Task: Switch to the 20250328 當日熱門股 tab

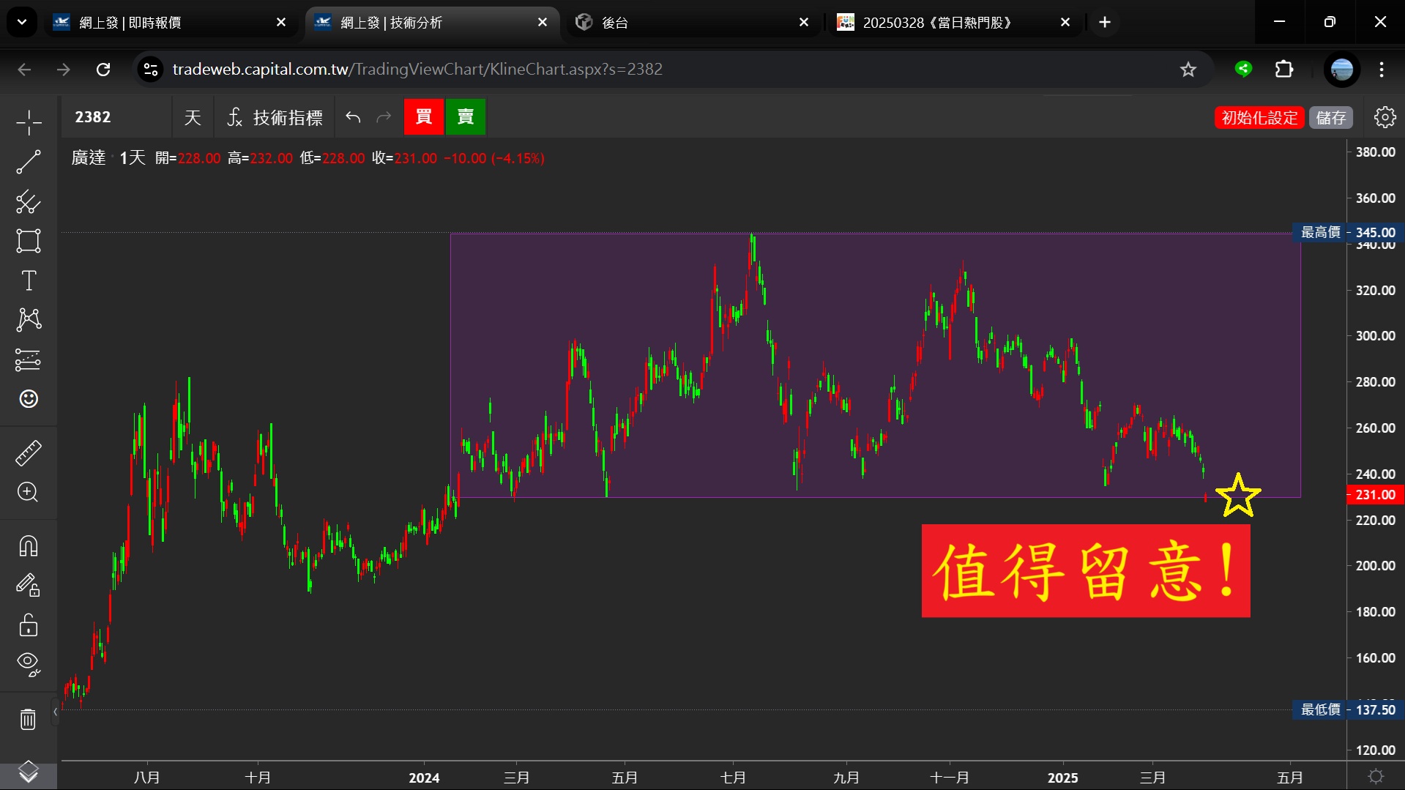Action: click(944, 23)
